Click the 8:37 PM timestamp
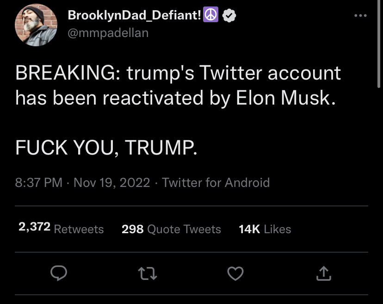The image size is (383, 304). [38, 183]
